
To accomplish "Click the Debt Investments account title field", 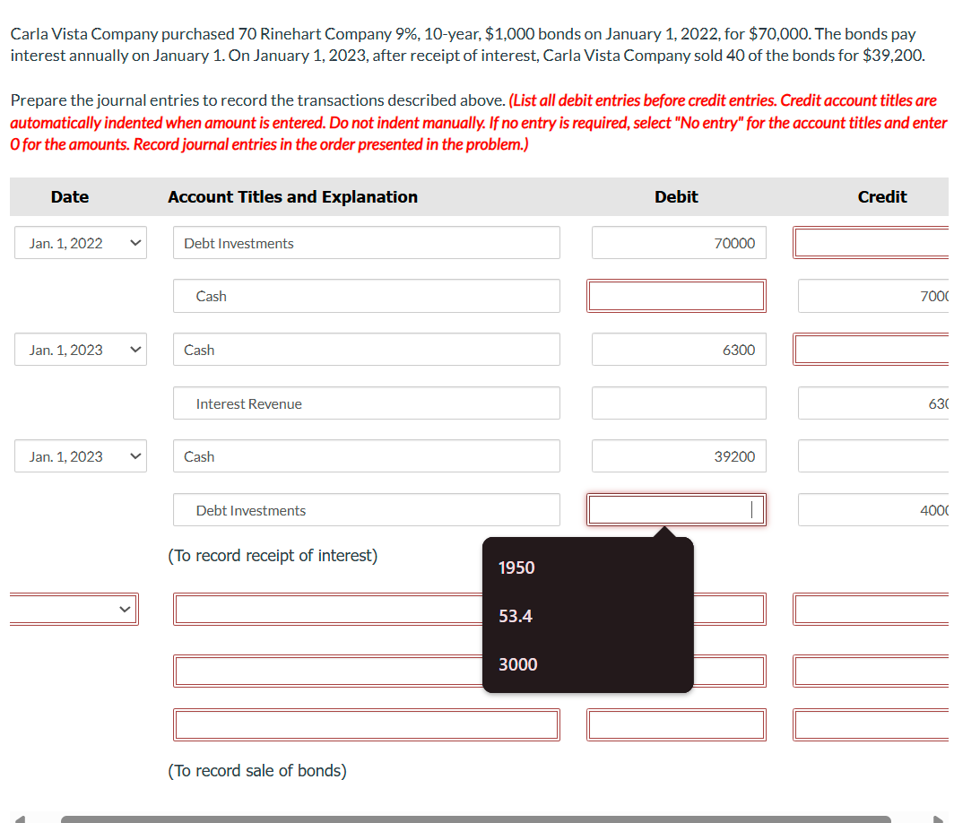I will [366, 242].
